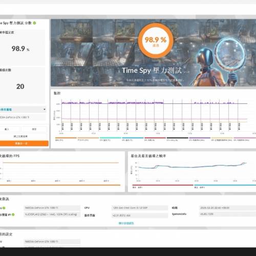
Task: Open the dropdown arrow above the GeForce GTX 1080 Ti field
Action: [x=45, y=110]
